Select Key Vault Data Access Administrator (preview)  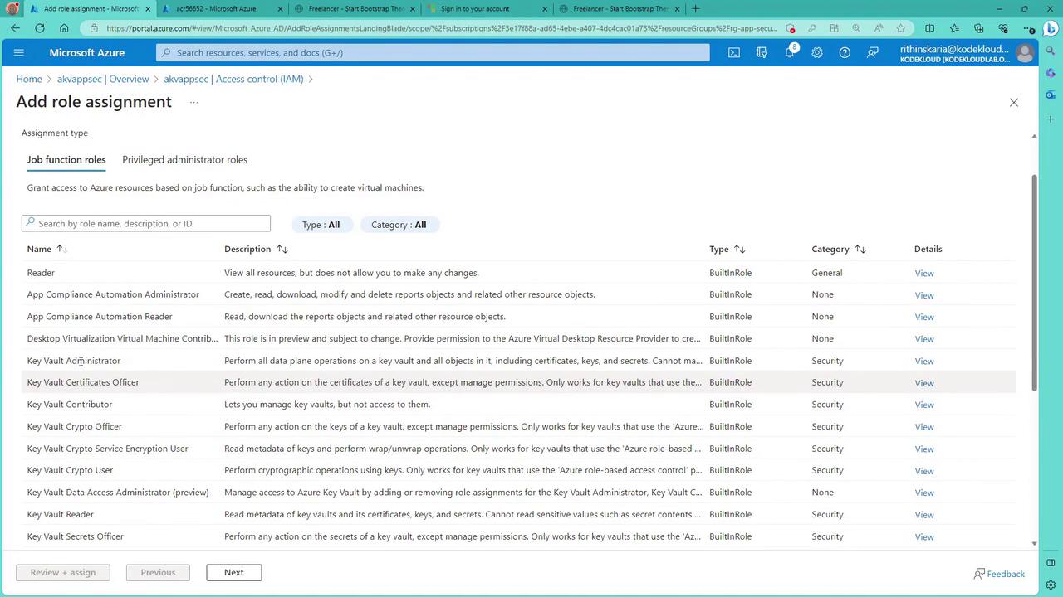tap(519, 493)
